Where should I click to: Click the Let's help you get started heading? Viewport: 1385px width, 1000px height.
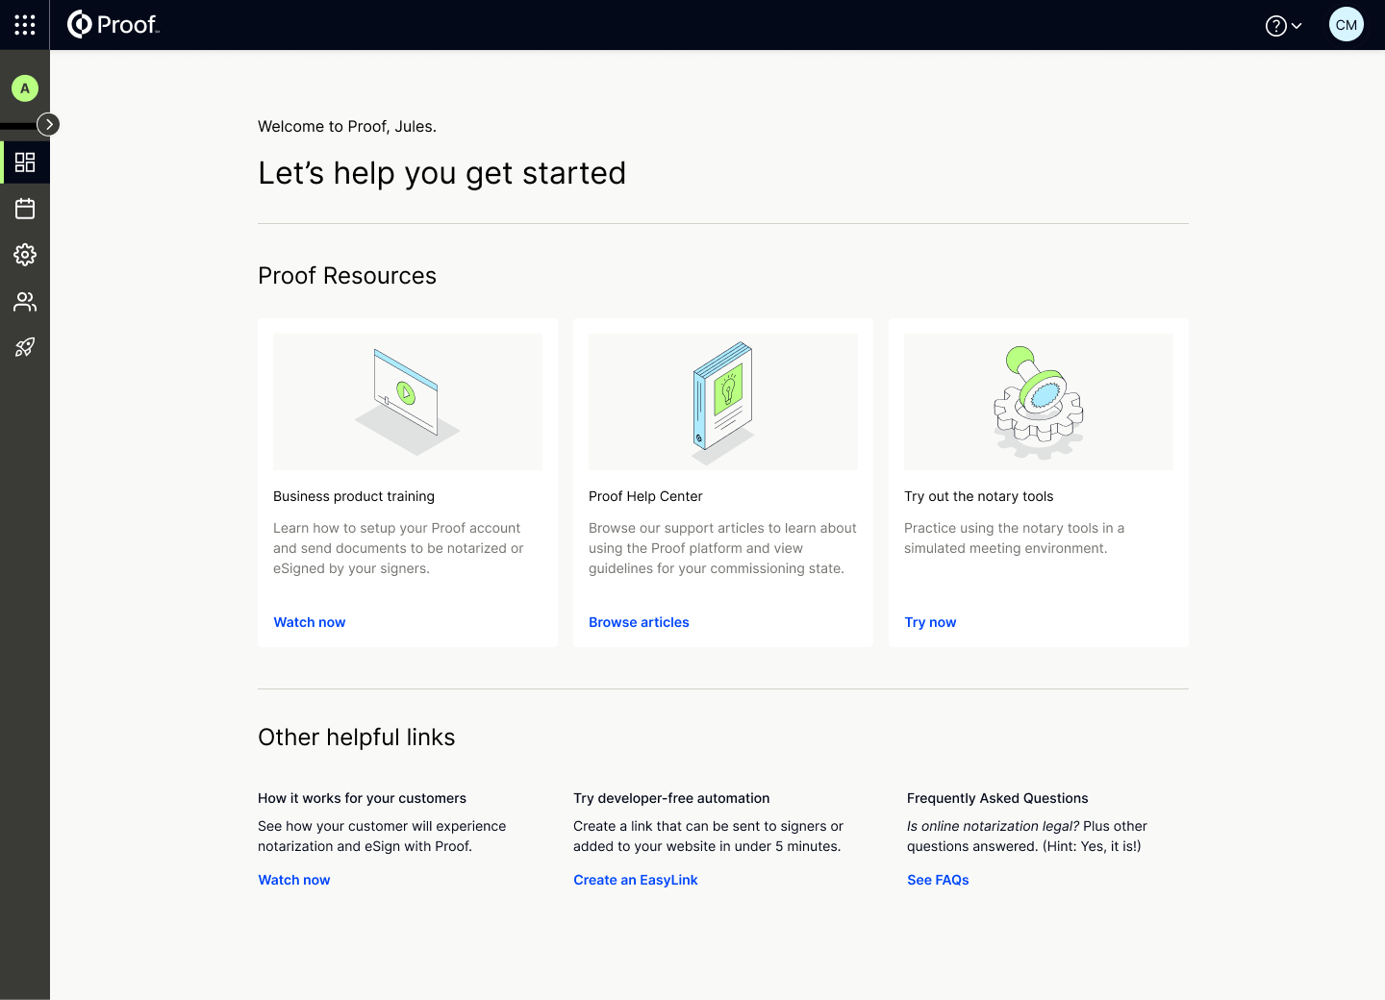[442, 173]
